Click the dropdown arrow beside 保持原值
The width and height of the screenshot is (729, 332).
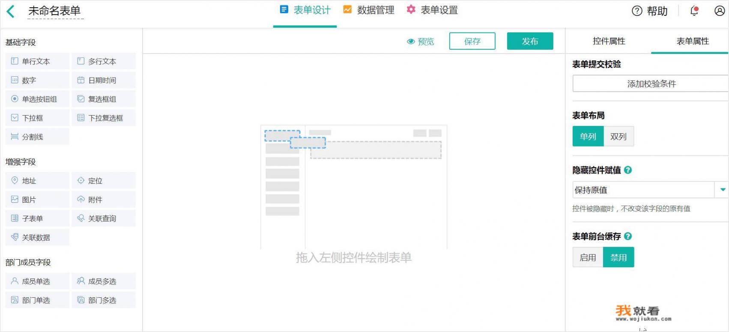722,190
